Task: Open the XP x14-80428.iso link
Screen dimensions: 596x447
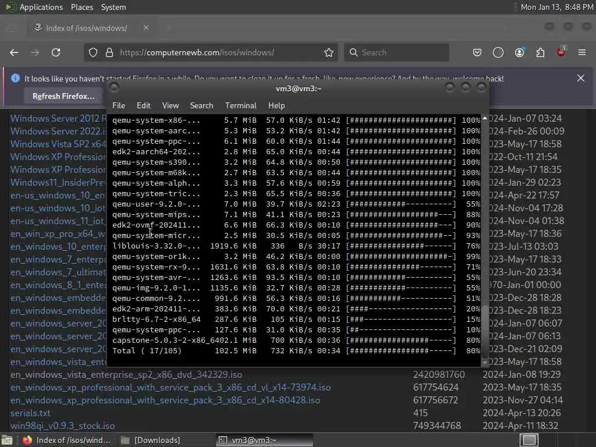Action: (x=165, y=400)
